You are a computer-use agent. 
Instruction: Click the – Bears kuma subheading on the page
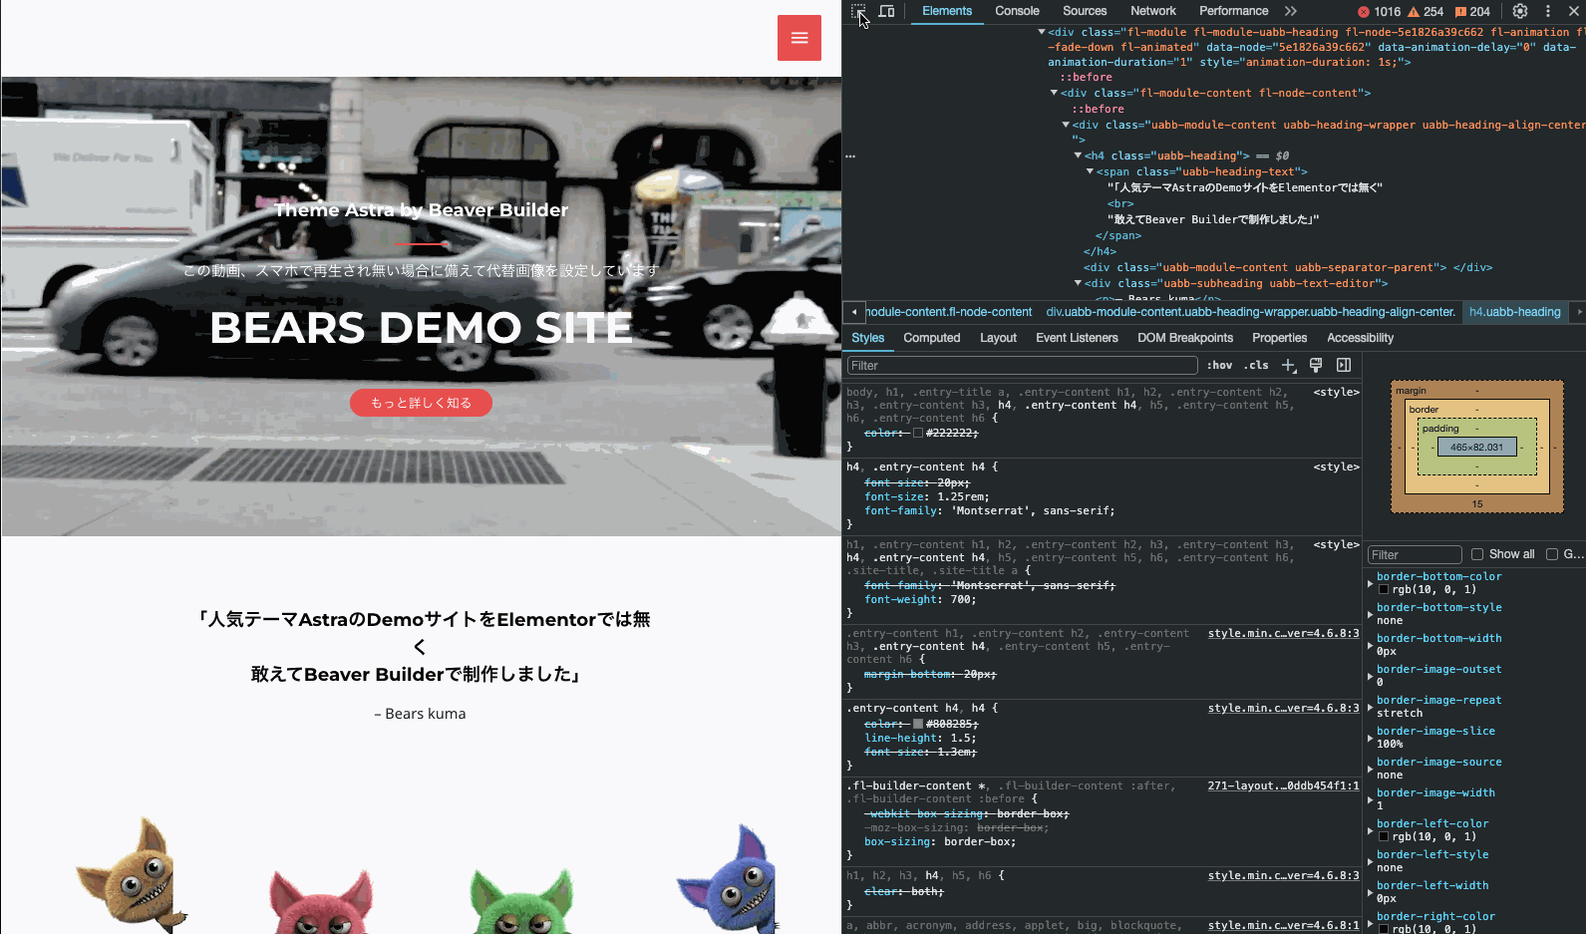click(420, 714)
